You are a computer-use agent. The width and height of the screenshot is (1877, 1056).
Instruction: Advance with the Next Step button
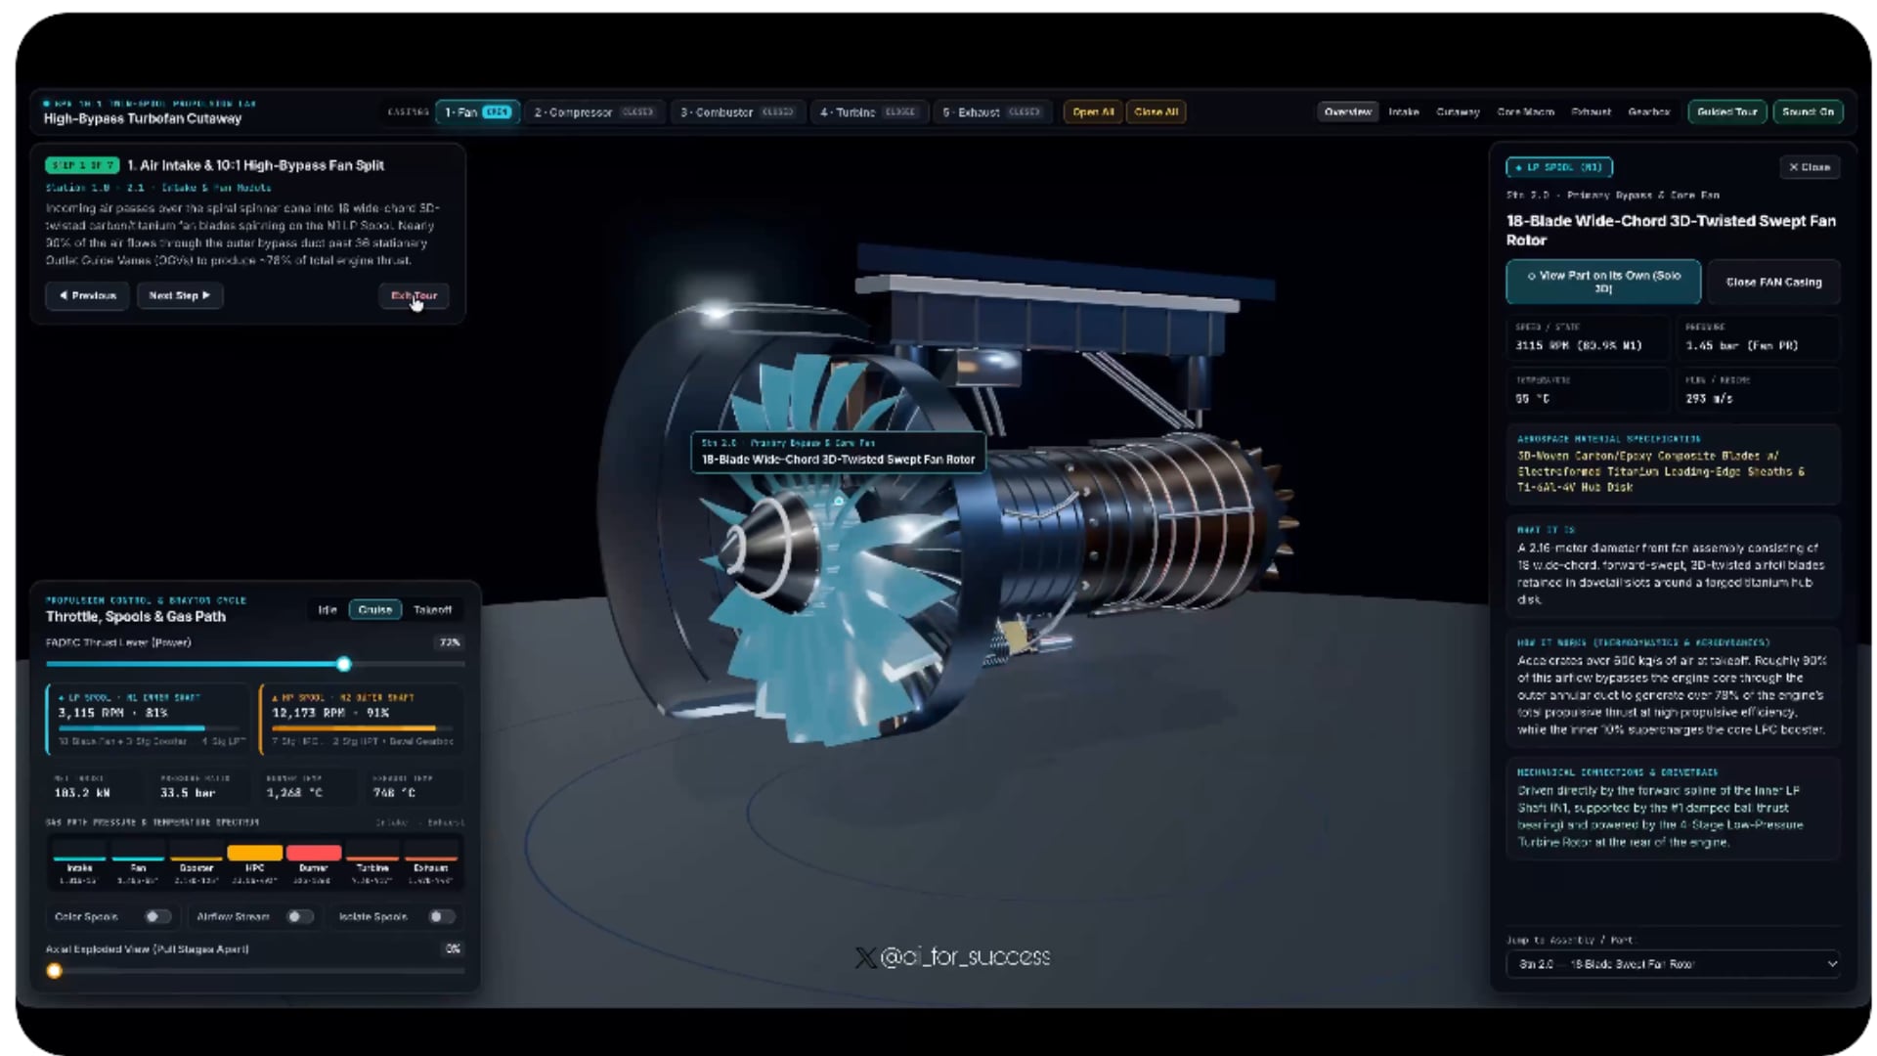point(180,295)
